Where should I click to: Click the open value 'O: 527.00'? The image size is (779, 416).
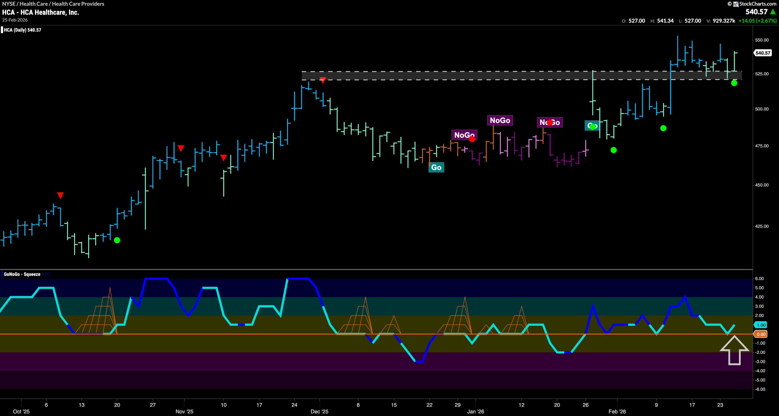[x=633, y=21]
